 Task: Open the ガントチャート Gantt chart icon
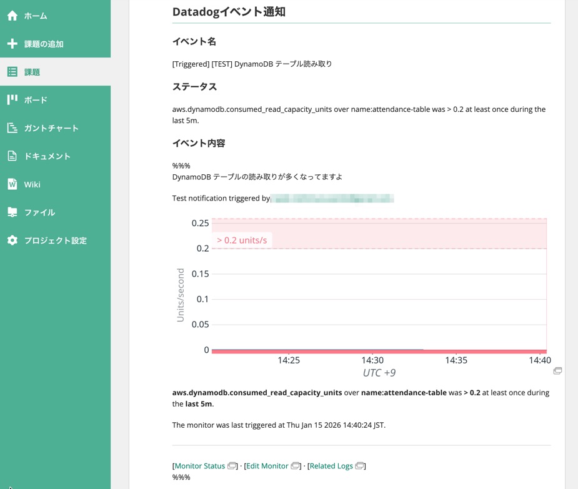[12, 127]
